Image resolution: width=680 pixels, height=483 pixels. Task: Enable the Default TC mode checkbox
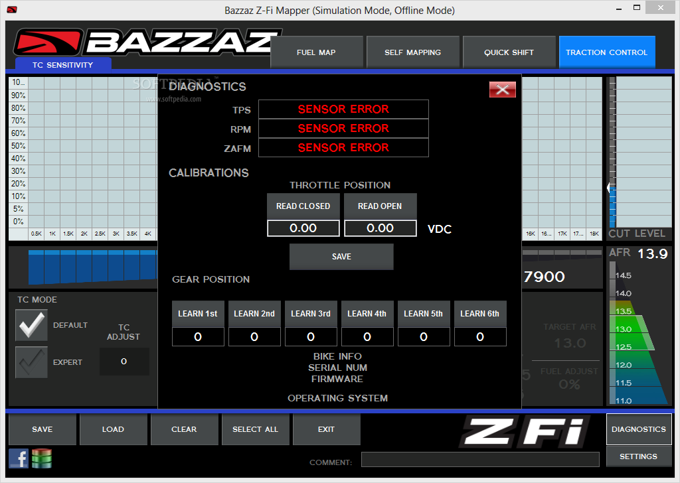tap(32, 325)
